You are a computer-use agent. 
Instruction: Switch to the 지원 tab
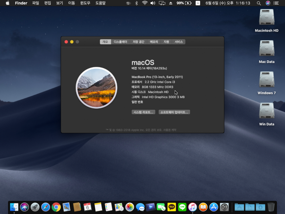pyautogui.click(x=166, y=42)
